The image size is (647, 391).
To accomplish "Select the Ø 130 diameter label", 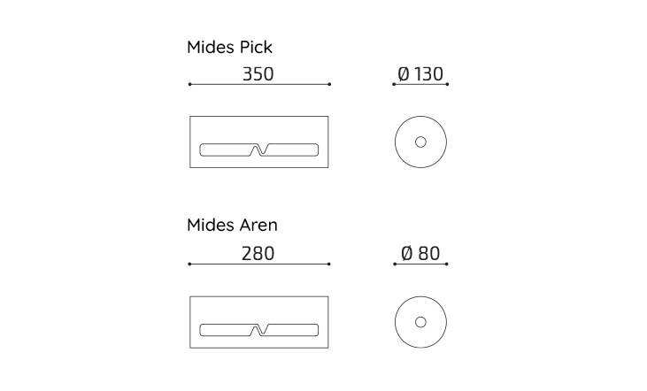I will (420, 74).
